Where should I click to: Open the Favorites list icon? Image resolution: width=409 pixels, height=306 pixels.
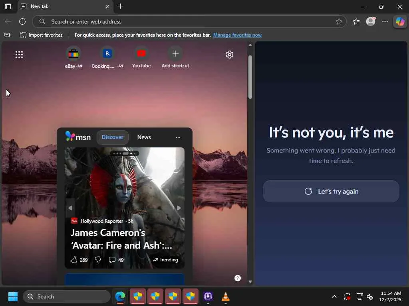tap(356, 22)
